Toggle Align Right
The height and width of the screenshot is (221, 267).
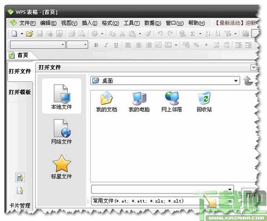[148, 45]
